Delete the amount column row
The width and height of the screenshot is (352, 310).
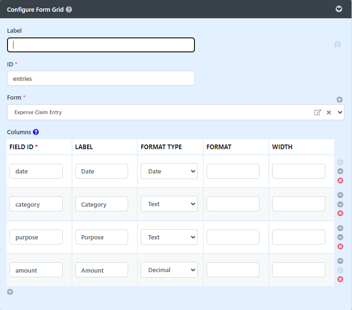click(x=340, y=279)
